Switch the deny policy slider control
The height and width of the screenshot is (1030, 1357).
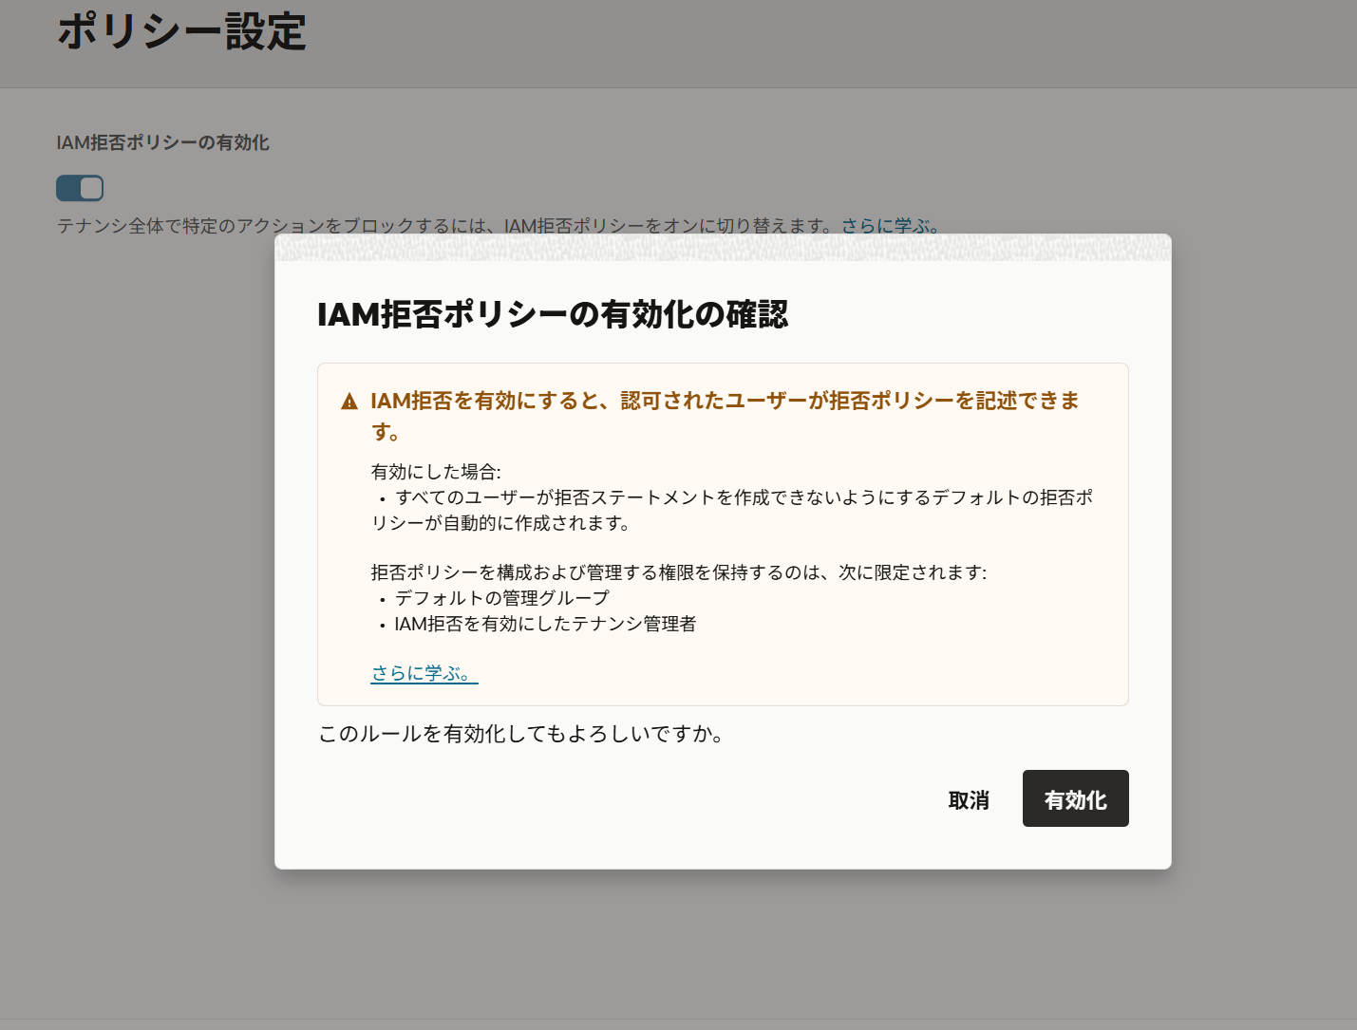pyautogui.click(x=80, y=188)
